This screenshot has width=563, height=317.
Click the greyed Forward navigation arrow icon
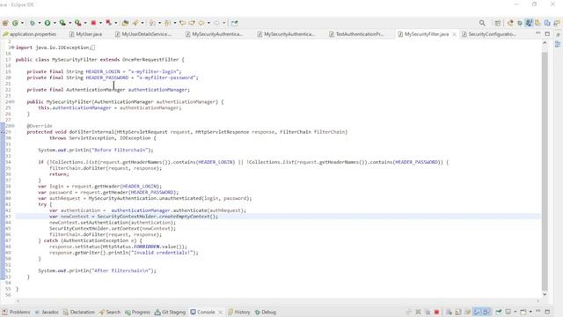click(216, 23)
